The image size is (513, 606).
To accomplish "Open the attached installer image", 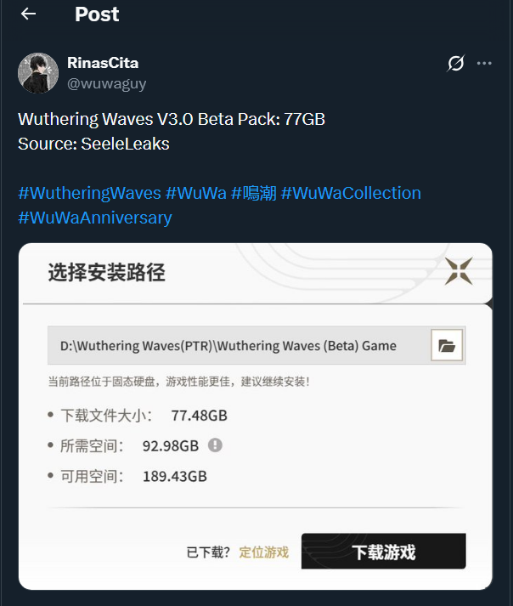I will [x=256, y=416].
